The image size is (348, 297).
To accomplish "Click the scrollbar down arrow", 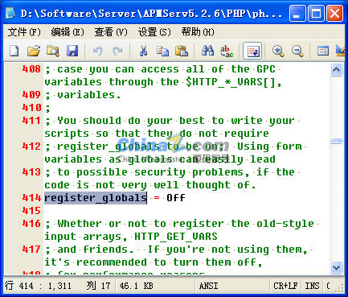I will click(x=336, y=267).
